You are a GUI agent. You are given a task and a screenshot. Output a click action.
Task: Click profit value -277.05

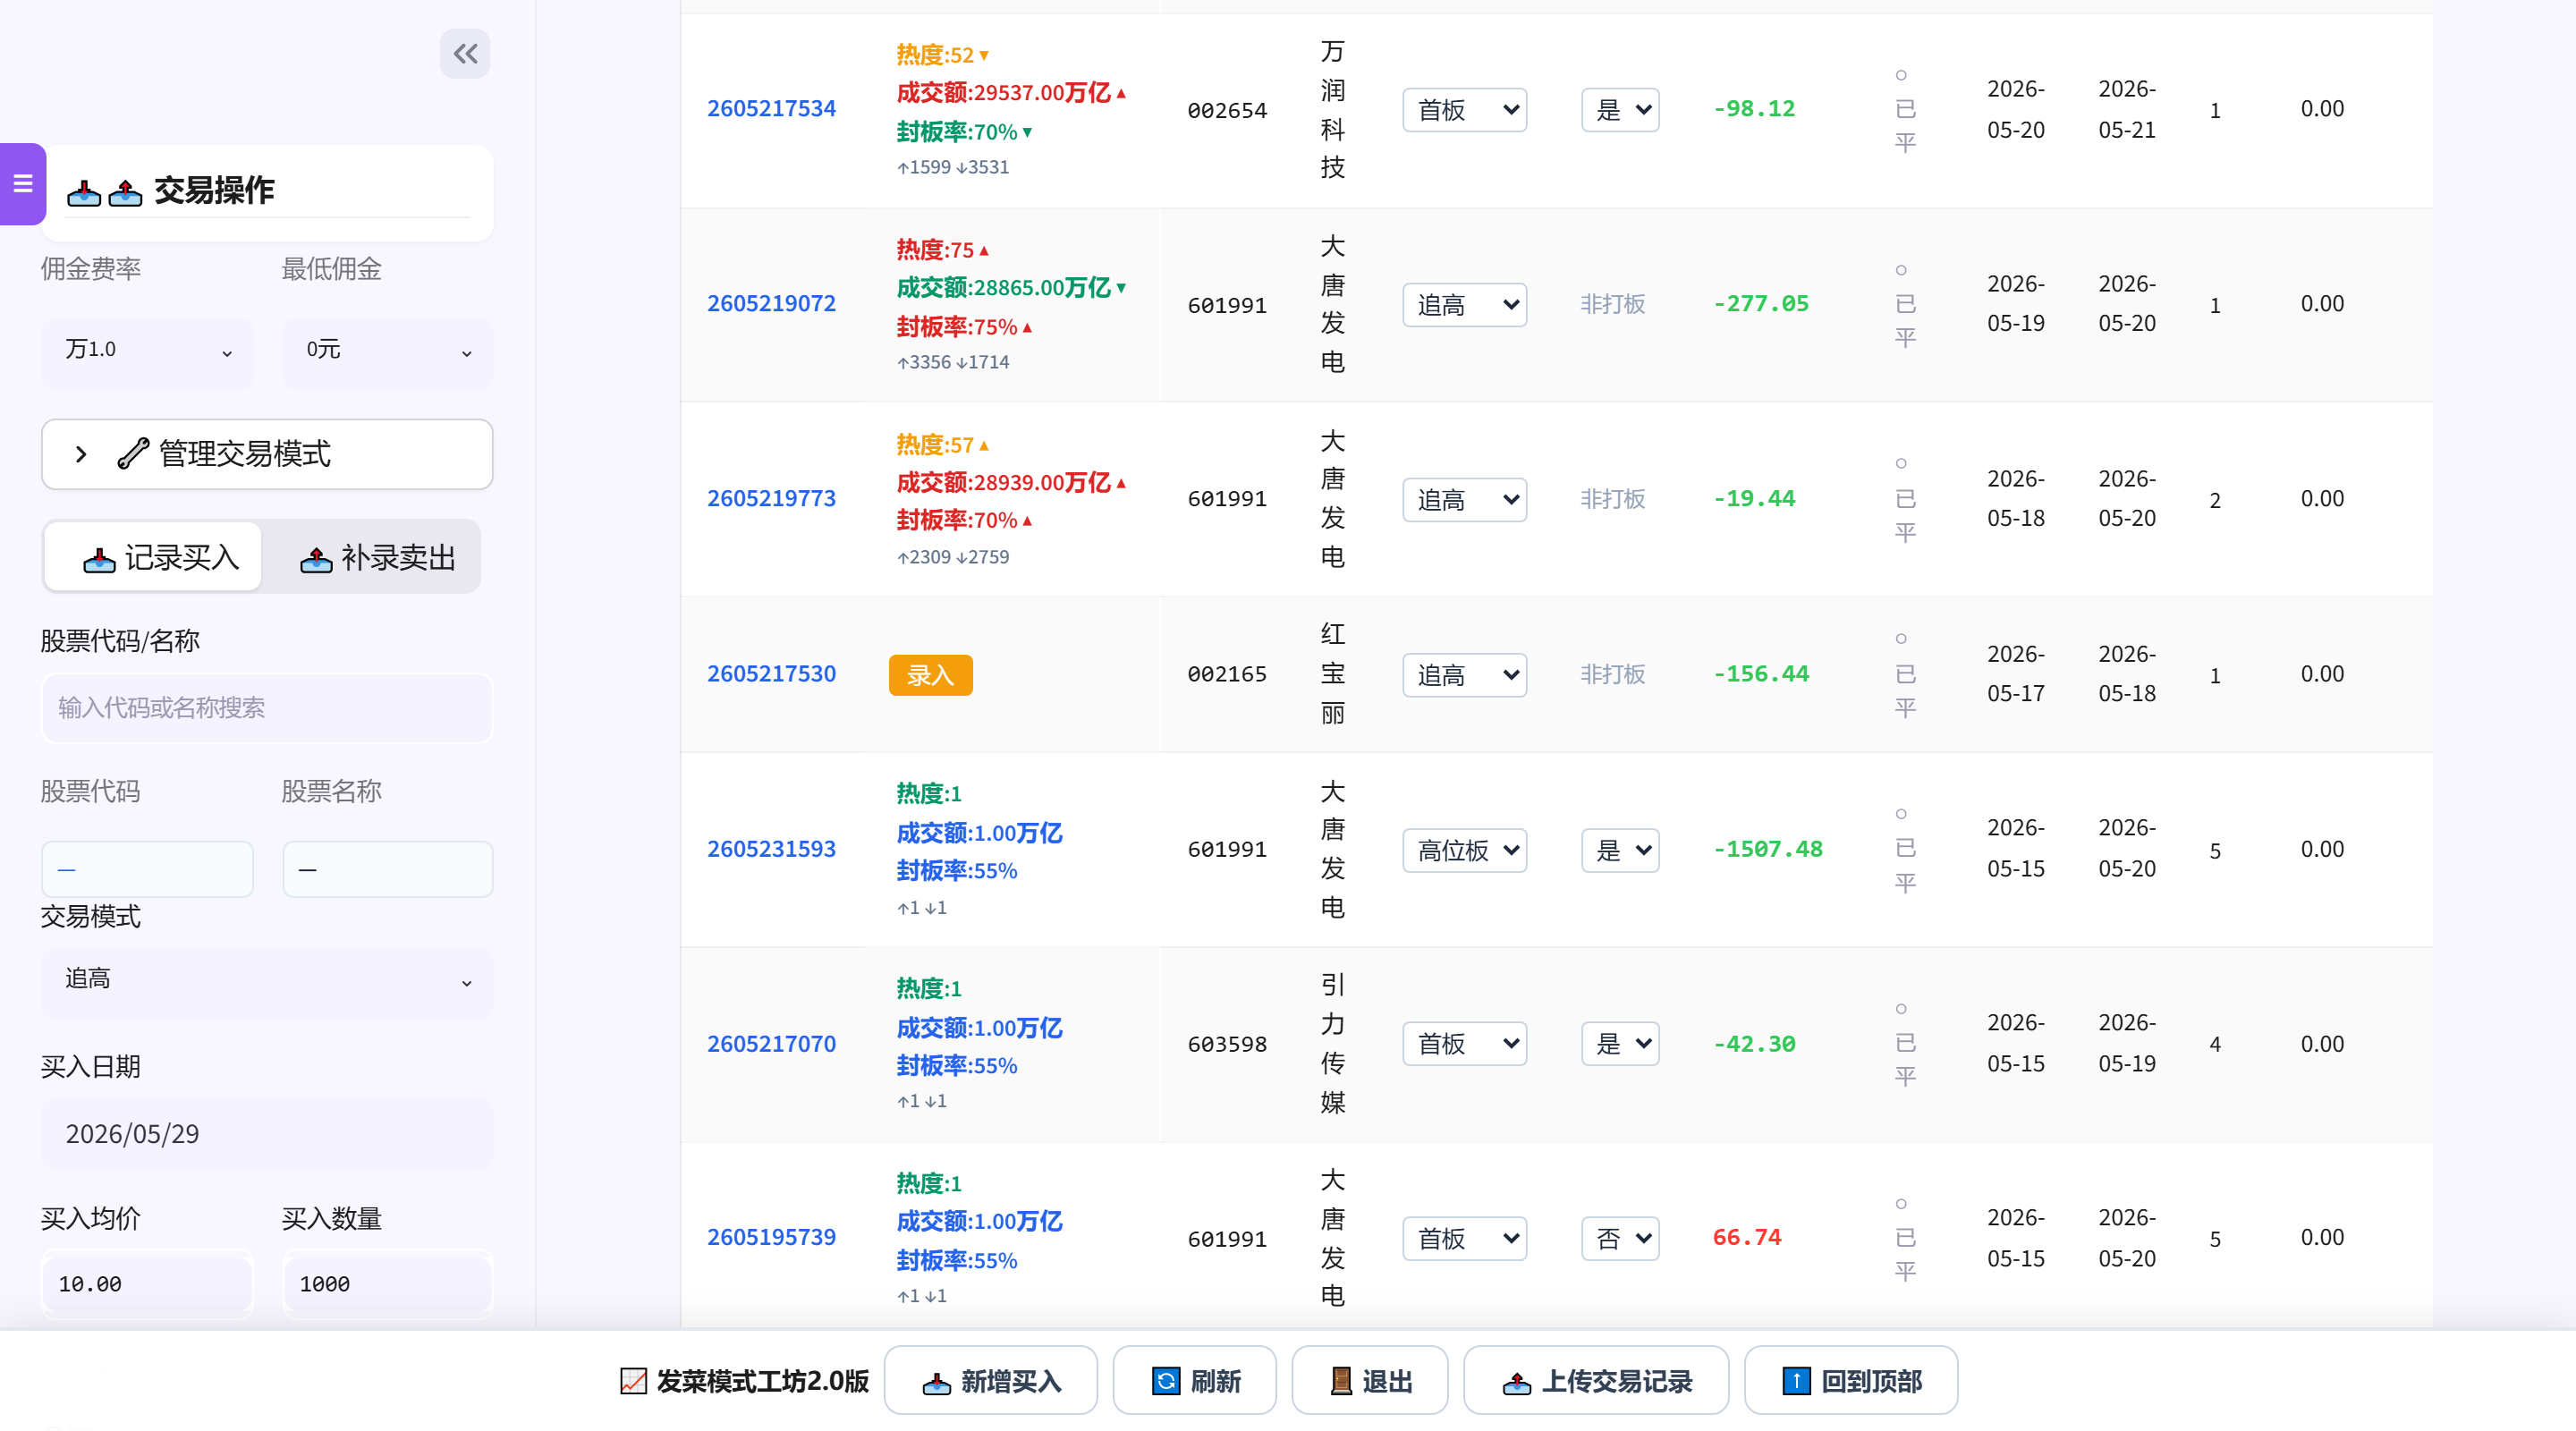pyautogui.click(x=1761, y=304)
